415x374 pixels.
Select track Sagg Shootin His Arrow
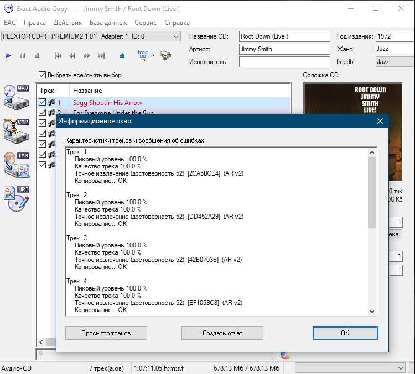tap(107, 103)
